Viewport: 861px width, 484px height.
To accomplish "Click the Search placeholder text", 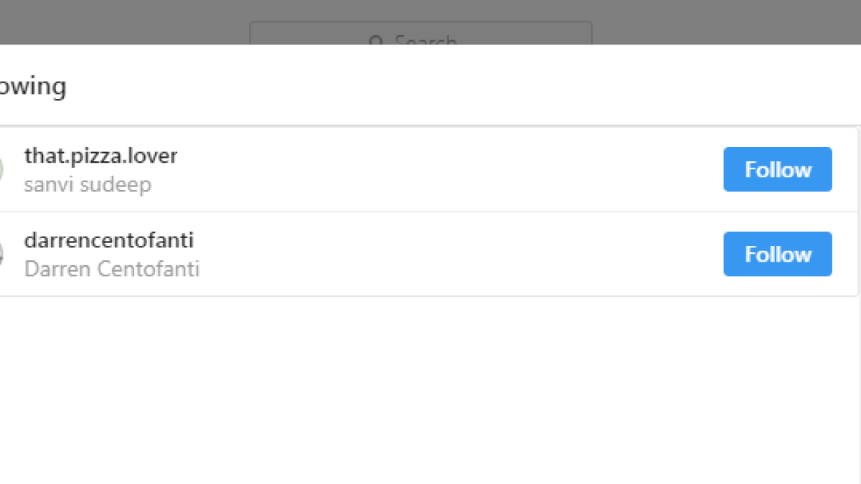I will pos(426,41).
